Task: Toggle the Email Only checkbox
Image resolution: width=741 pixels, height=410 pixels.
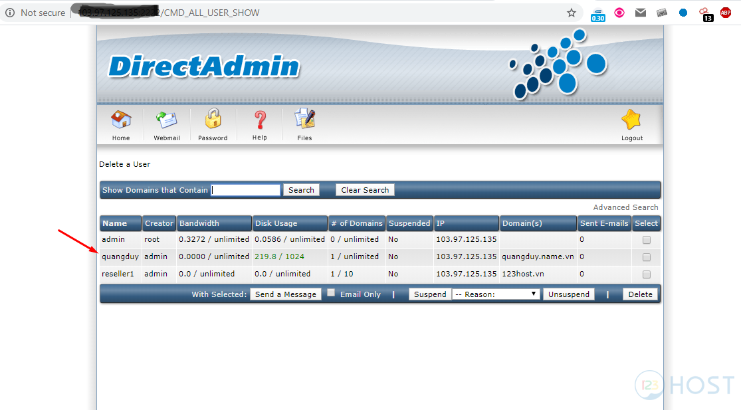Action: point(331,293)
